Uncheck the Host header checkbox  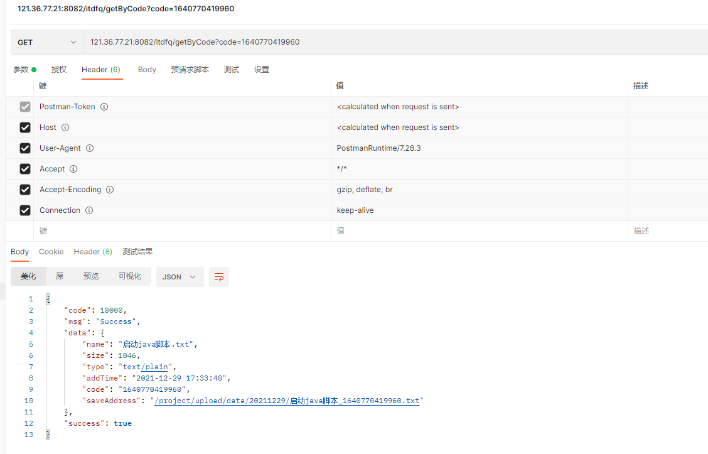[x=25, y=127]
